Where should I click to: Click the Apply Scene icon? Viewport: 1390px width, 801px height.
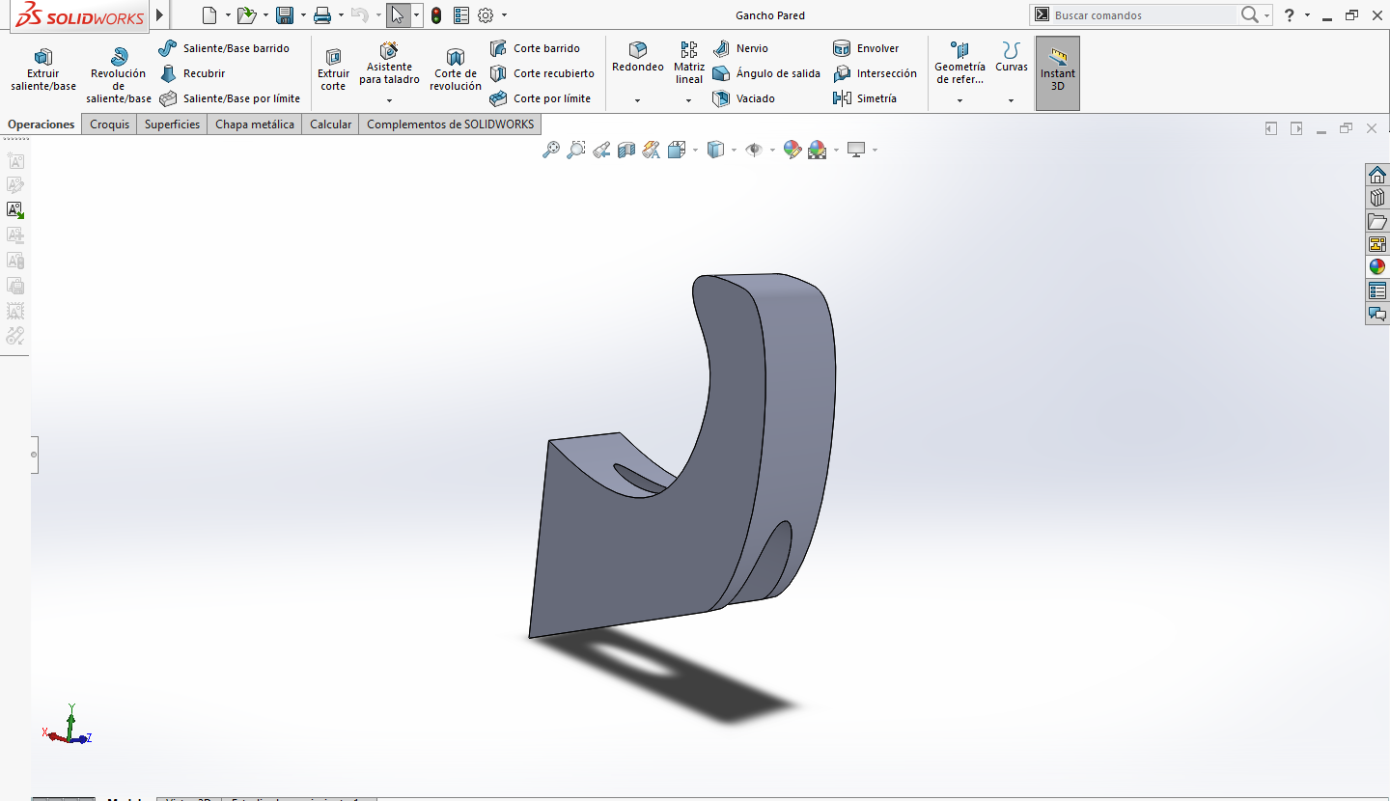tap(818, 150)
